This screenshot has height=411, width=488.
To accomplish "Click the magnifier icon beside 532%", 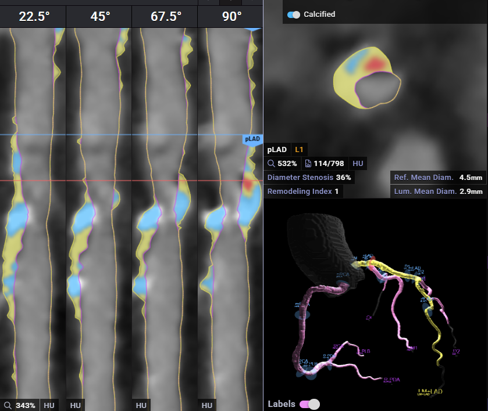I will click(x=272, y=164).
